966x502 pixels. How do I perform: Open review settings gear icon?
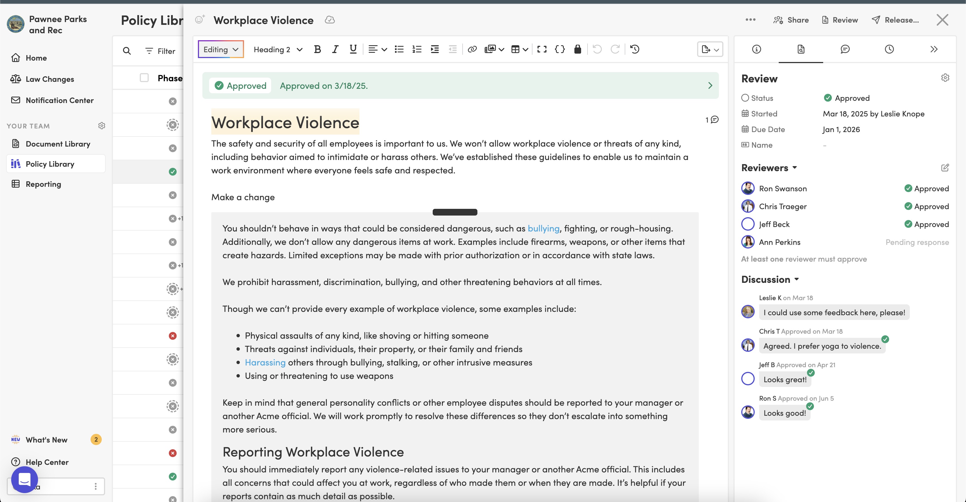click(945, 78)
